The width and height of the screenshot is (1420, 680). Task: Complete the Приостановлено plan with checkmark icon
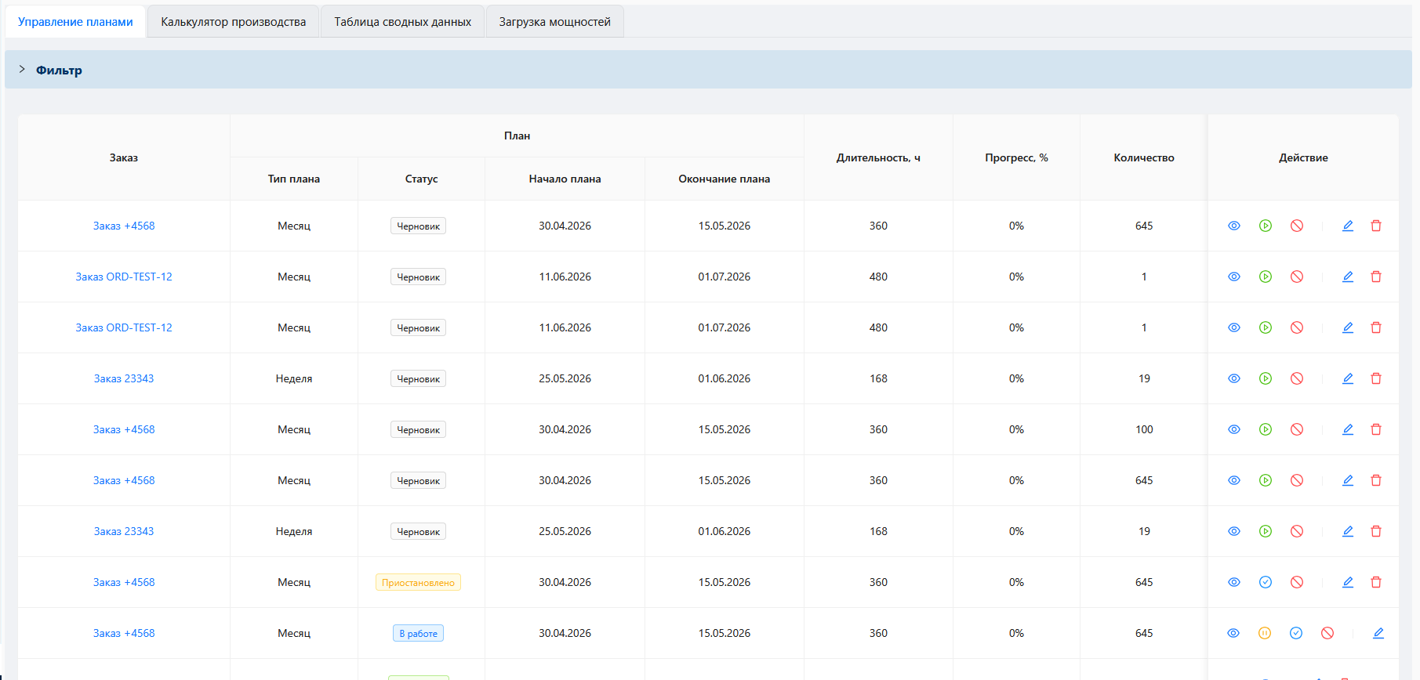click(x=1266, y=582)
